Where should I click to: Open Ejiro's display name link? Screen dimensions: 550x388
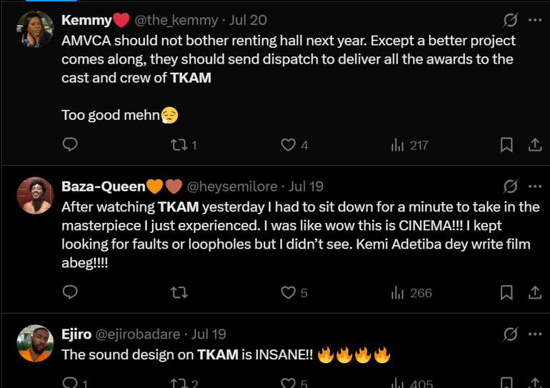click(75, 334)
